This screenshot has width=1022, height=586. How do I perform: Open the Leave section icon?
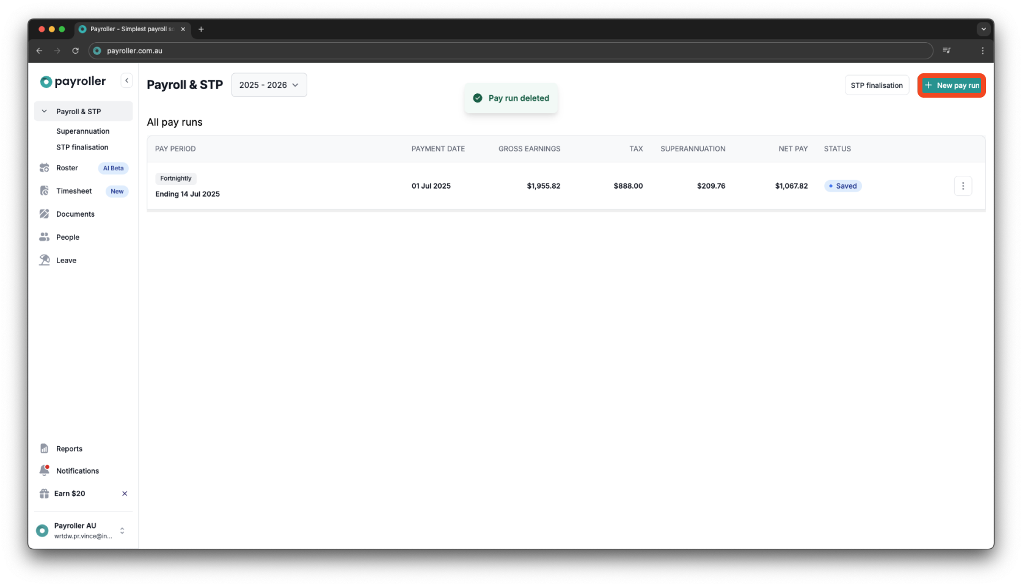tap(45, 259)
